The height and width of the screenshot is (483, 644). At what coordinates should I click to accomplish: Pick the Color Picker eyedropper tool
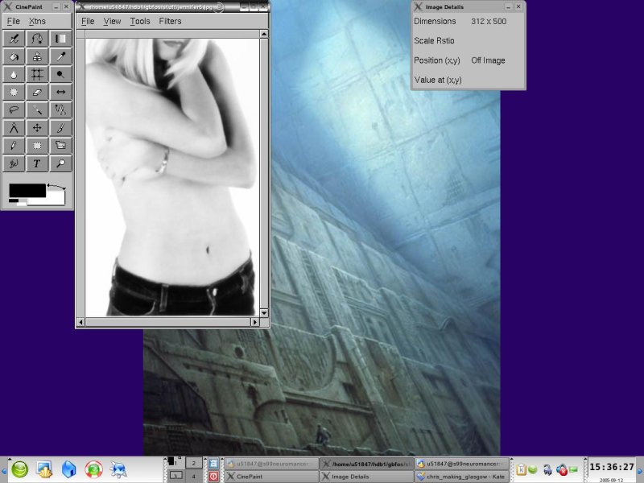click(x=60, y=56)
